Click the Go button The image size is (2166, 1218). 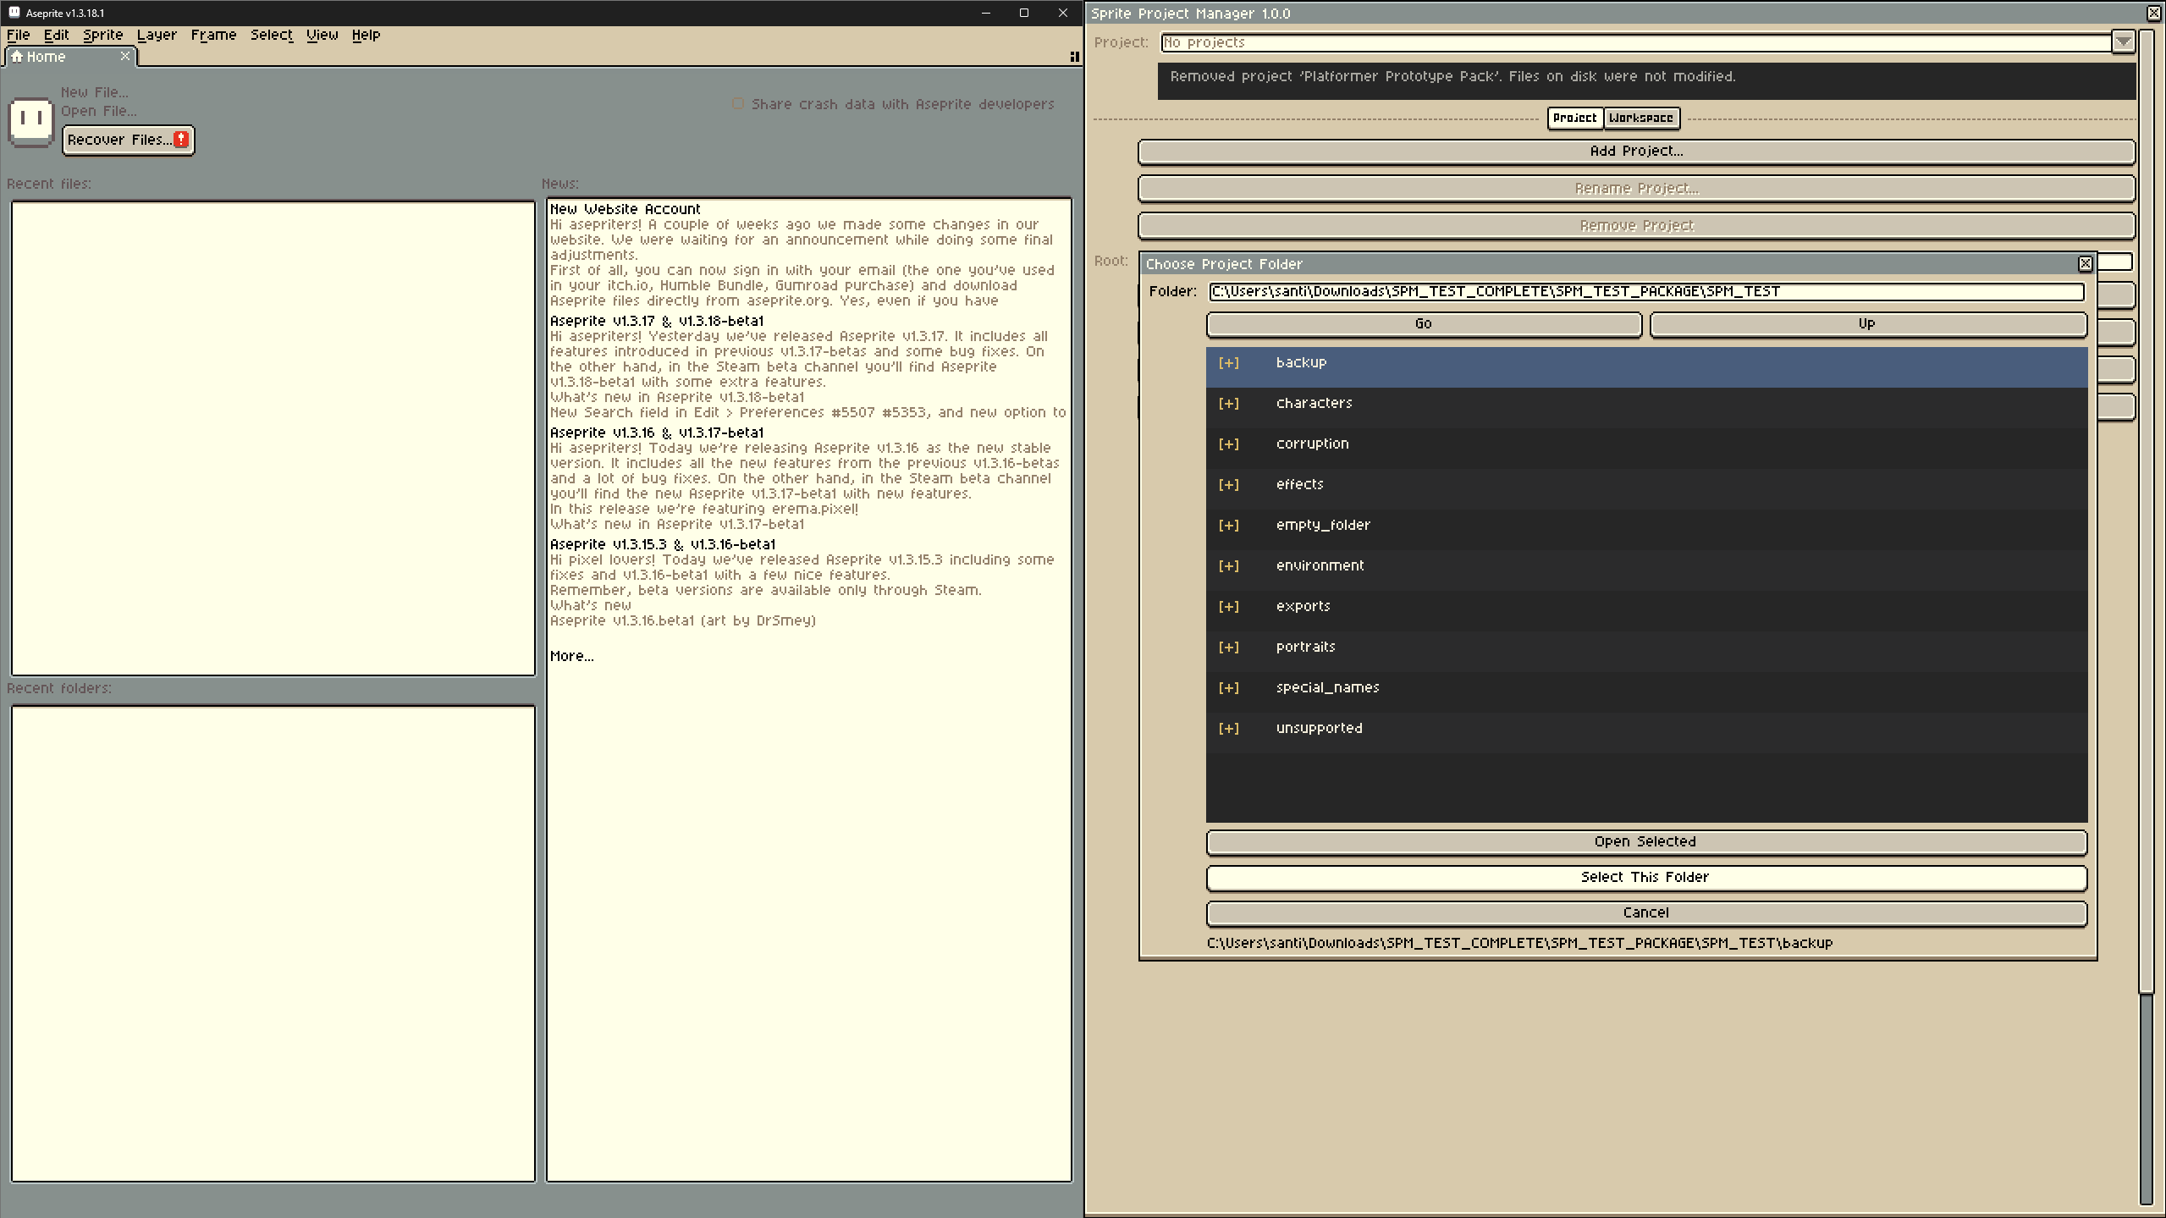[1424, 324]
